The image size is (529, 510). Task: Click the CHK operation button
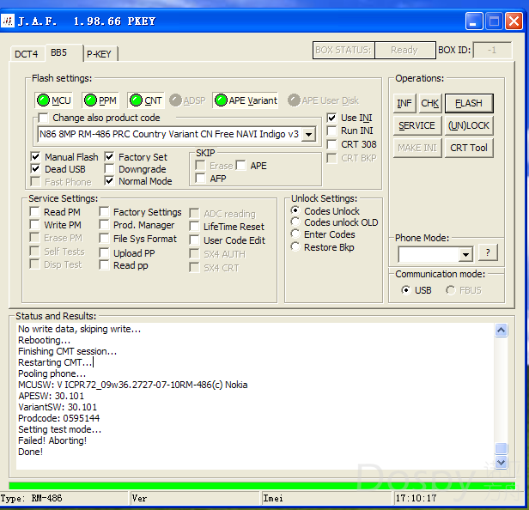[x=429, y=103]
